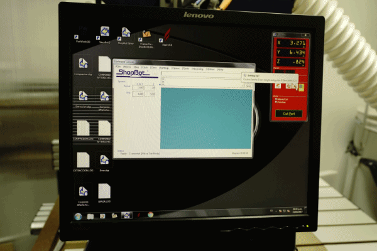
Task: Open the PartWorks3D desktop shortcut
Action: tap(83, 35)
